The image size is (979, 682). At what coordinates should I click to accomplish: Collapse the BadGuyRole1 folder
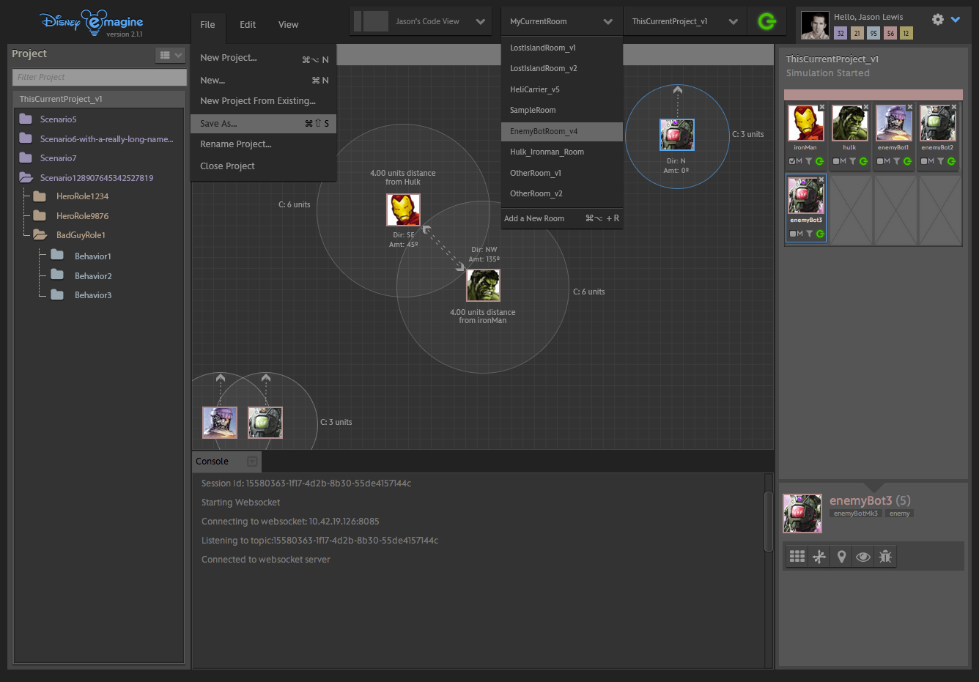coord(40,235)
